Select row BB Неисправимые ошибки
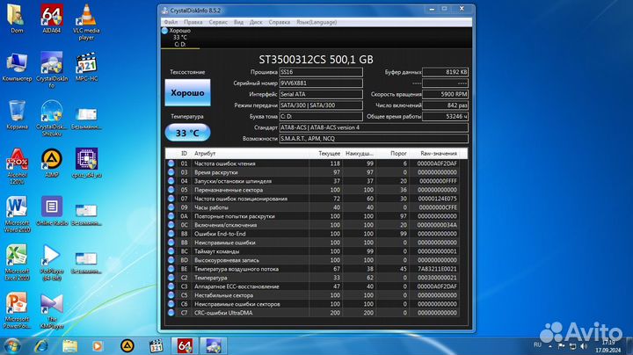This screenshot has width=633, height=355. pyautogui.click(x=313, y=243)
